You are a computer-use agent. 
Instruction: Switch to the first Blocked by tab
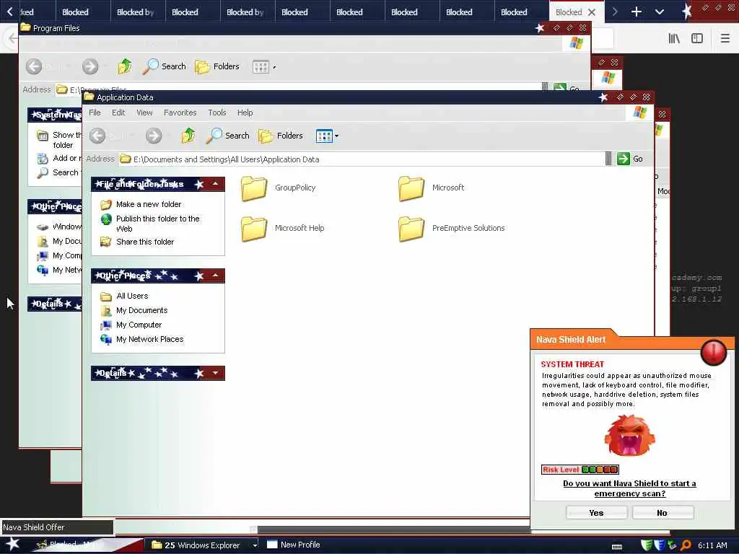coord(138,12)
